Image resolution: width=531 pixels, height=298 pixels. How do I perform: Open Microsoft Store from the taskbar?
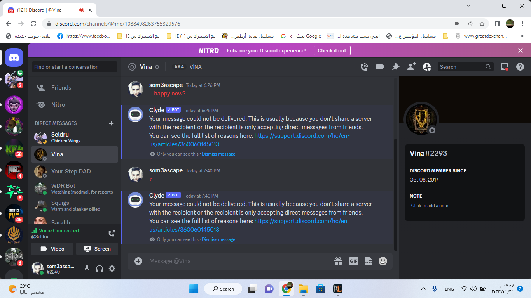(320, 289)
